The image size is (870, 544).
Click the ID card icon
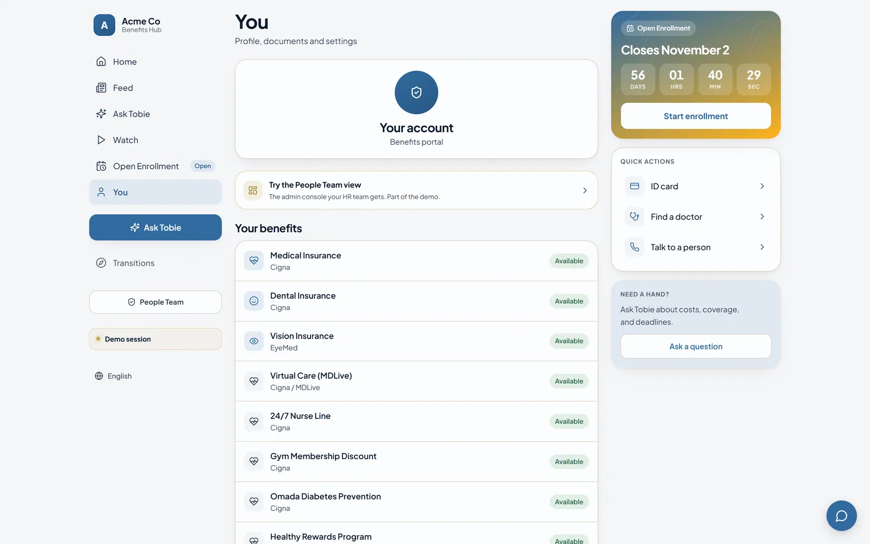[x=635, y=186]
